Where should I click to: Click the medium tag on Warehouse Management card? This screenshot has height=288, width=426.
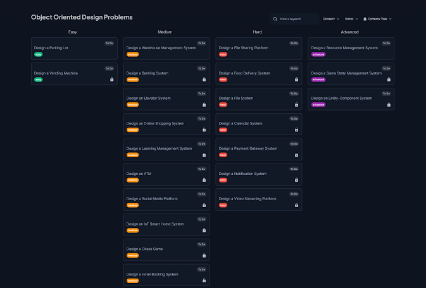pos(132,54)
